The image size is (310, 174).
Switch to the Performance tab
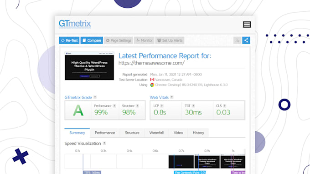tap(105, 133)
